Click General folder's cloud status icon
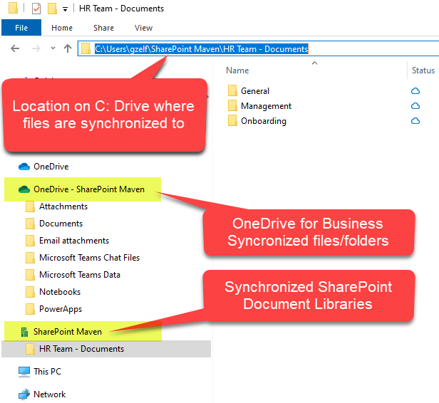Viewport: 439px width, 403px height. (x=415, y=91)
